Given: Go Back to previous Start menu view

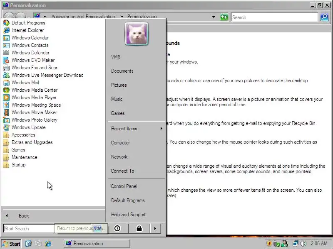Looking at the screenshot, I should tap(53, 216).
